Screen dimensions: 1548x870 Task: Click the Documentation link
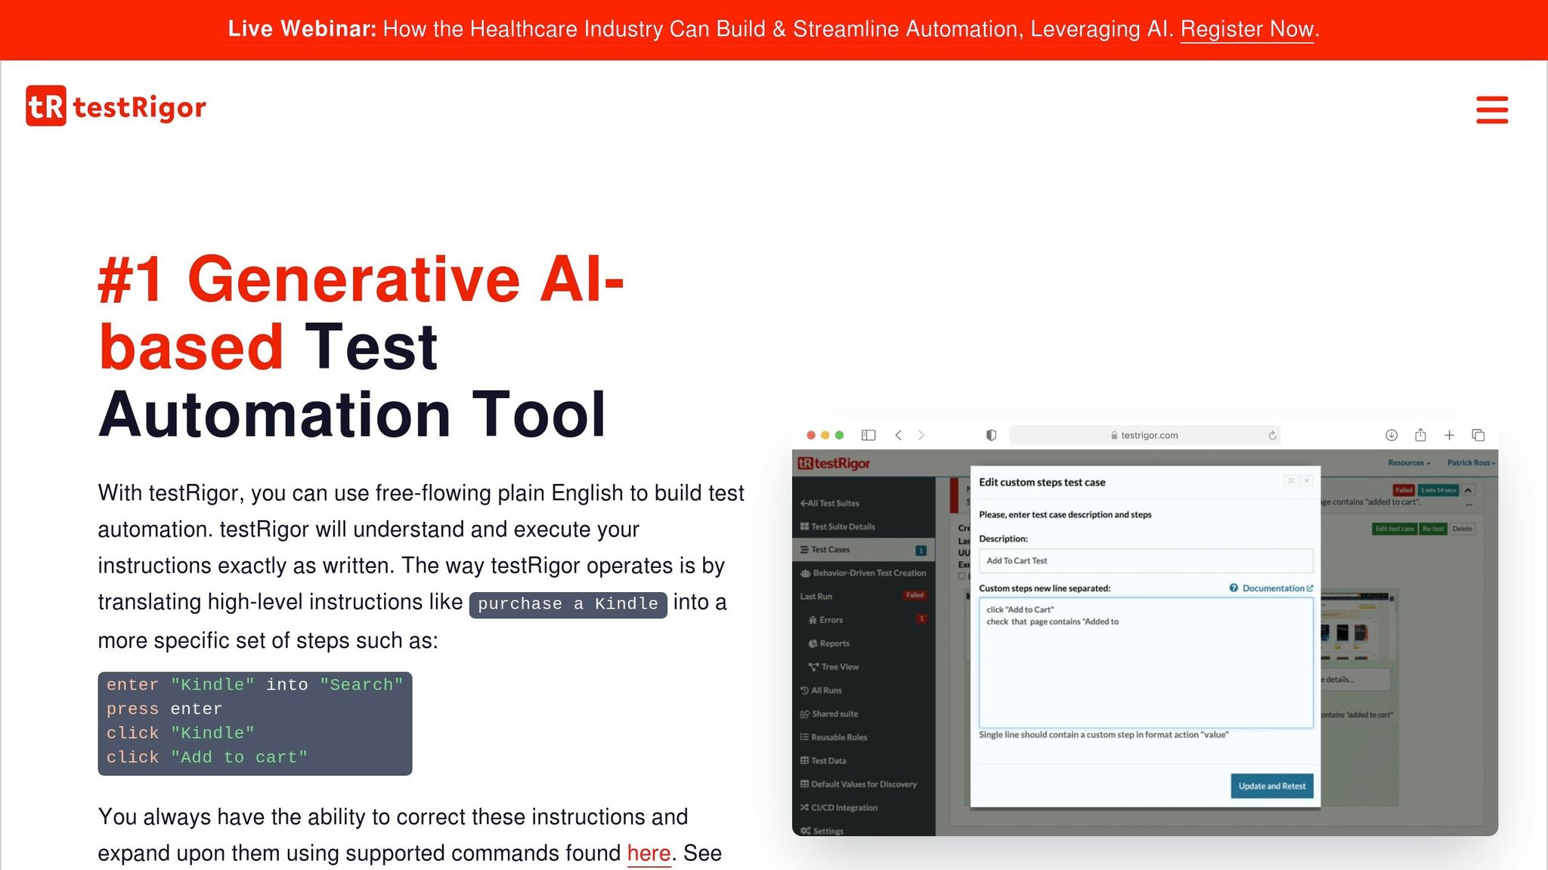coord(1274,588)
